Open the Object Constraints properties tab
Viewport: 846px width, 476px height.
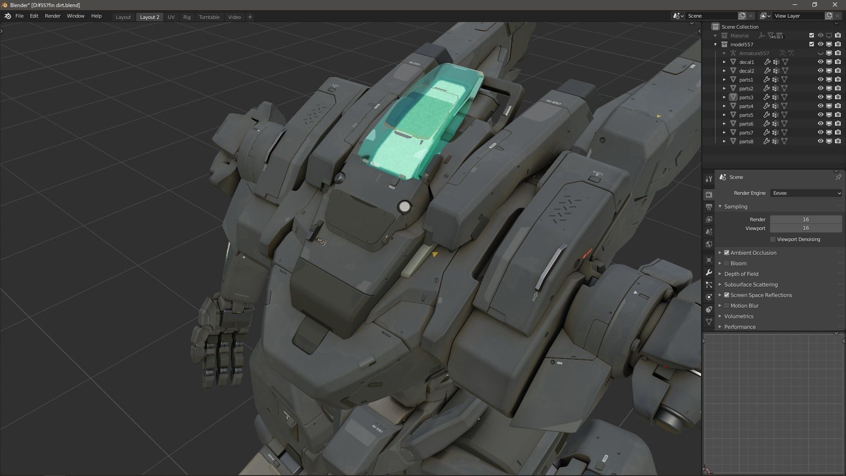coord(709,309)
